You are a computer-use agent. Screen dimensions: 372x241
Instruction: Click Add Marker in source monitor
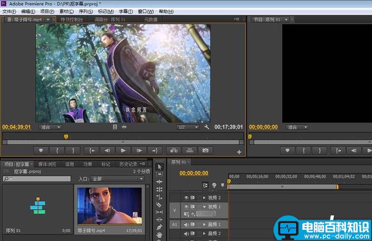[x=41, y=150]
